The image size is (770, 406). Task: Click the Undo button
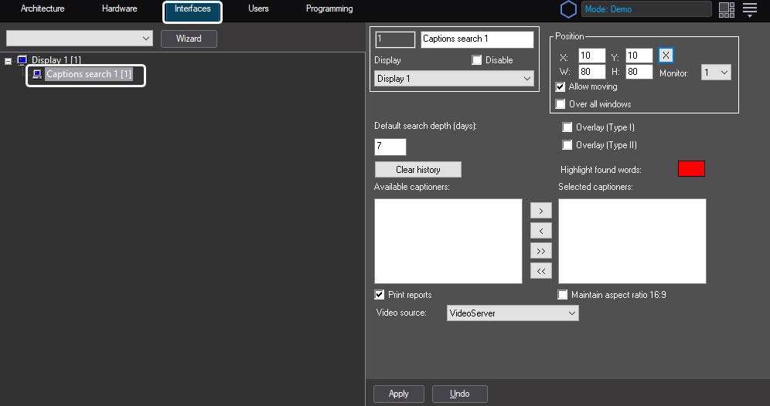[x=460, y=394]
